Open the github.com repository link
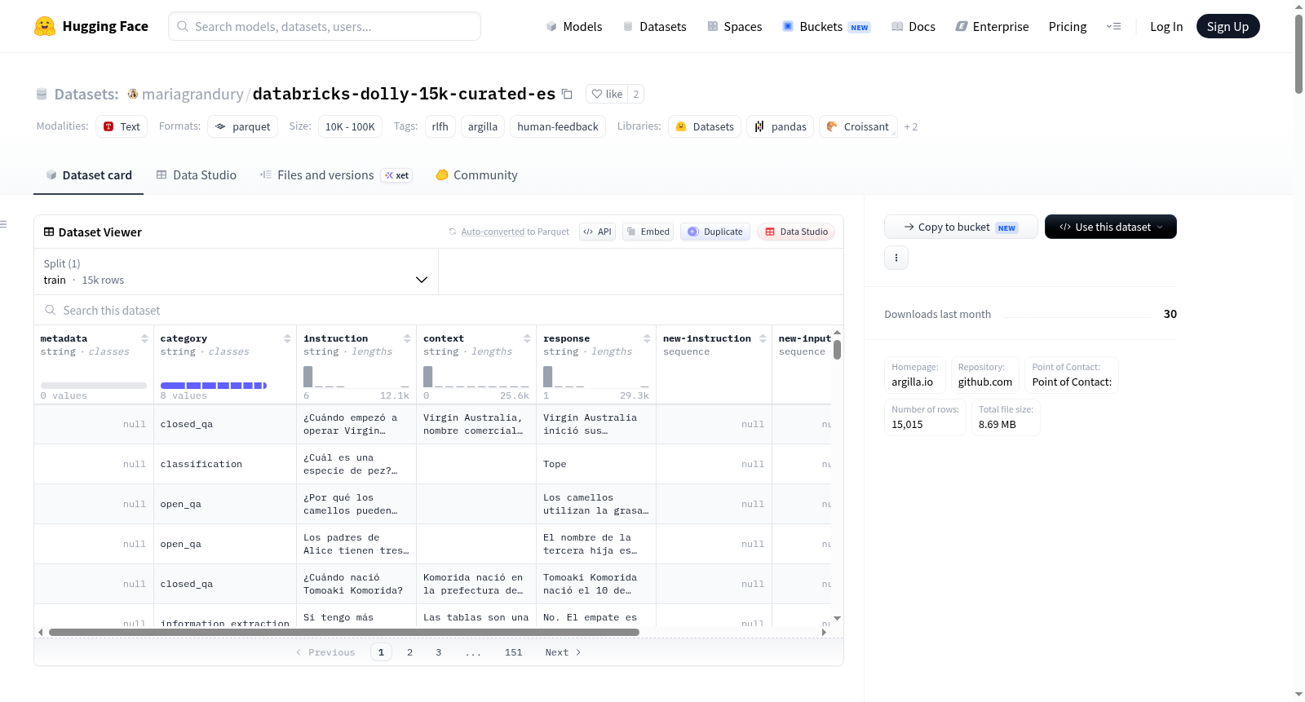 (985, 382)
